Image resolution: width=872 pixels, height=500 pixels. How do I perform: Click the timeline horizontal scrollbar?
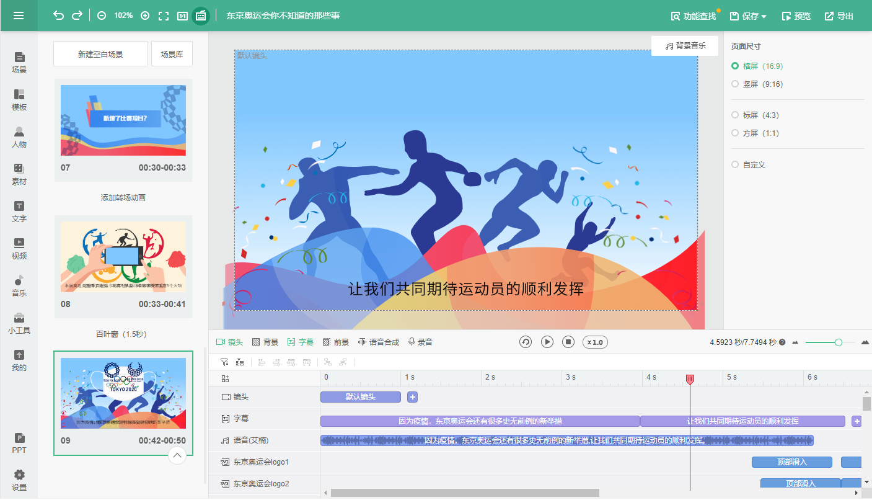coord(465,493)
